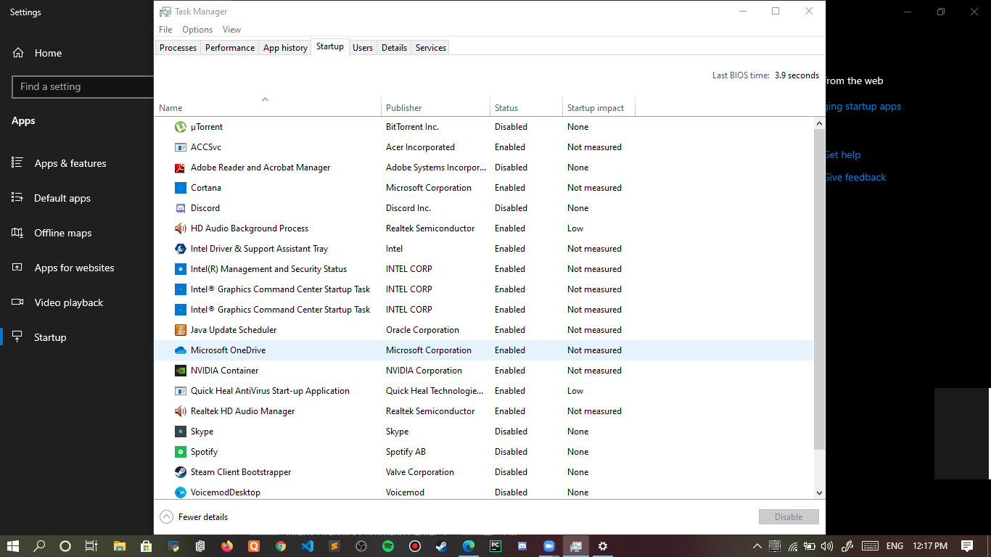Image resolution: width=991 pixels, height=557 pixels.
Task: Open the Action Center notifications icon
Action: pyautogui.click(x=967, y=546)
